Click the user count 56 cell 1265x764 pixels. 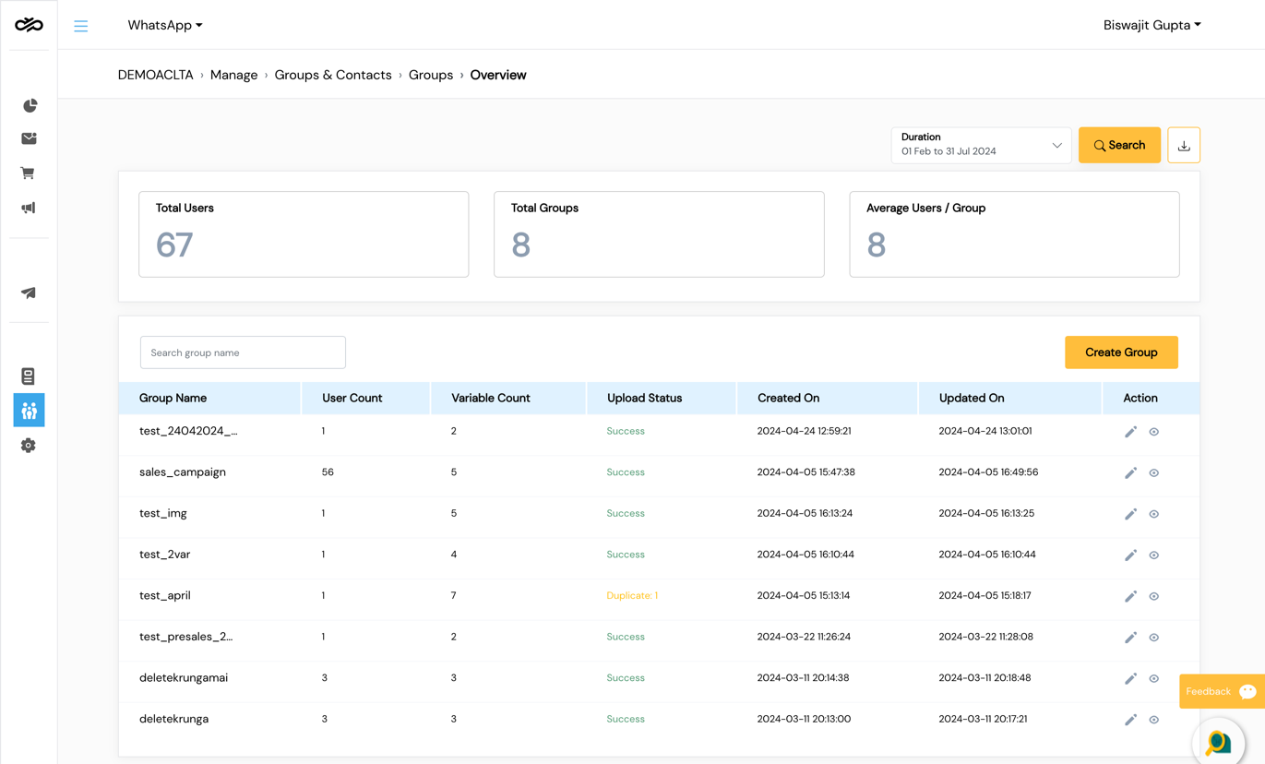[x=328, y=472]
